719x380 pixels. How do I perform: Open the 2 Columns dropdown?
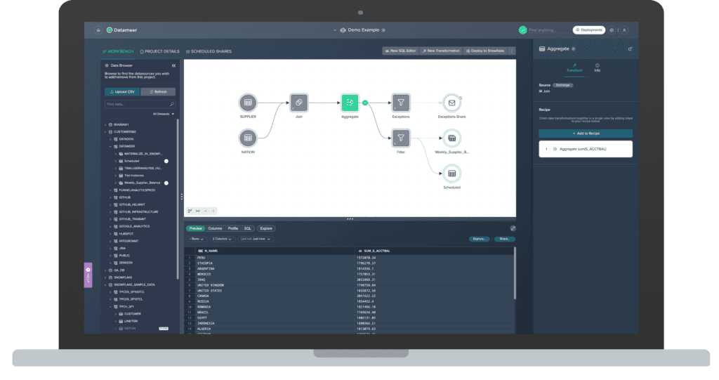[x=223, y=239]
